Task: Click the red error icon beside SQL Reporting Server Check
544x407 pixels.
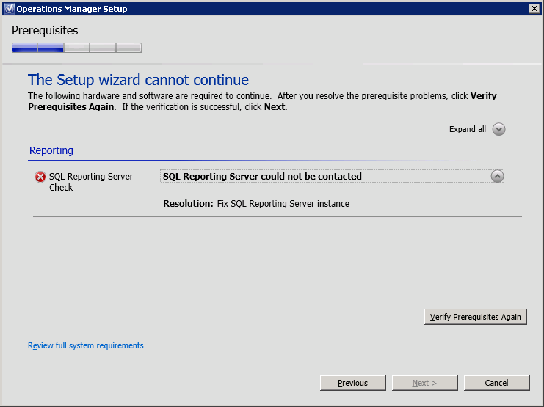Action: pyautogui.click(x=40, y=177)
